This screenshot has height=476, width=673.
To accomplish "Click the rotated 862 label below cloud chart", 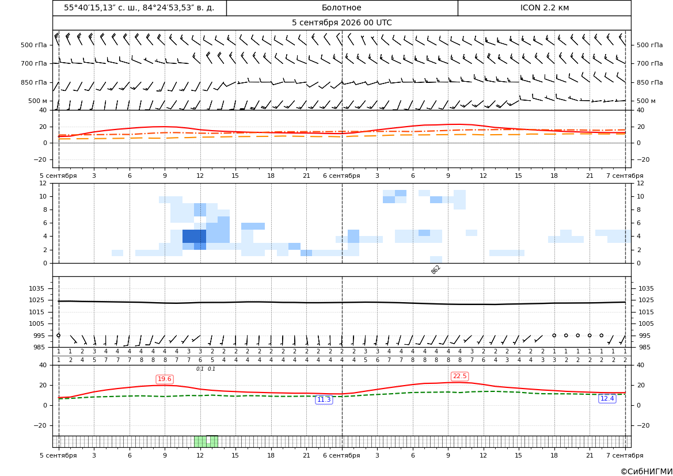I will pos(436,269).
